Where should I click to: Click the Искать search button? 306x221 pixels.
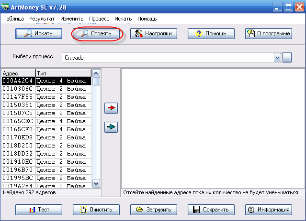pyautogui.click(x=39, y=34)
